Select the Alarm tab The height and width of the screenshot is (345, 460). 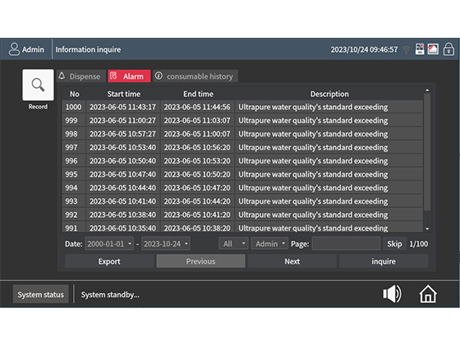tap(129, 76)
